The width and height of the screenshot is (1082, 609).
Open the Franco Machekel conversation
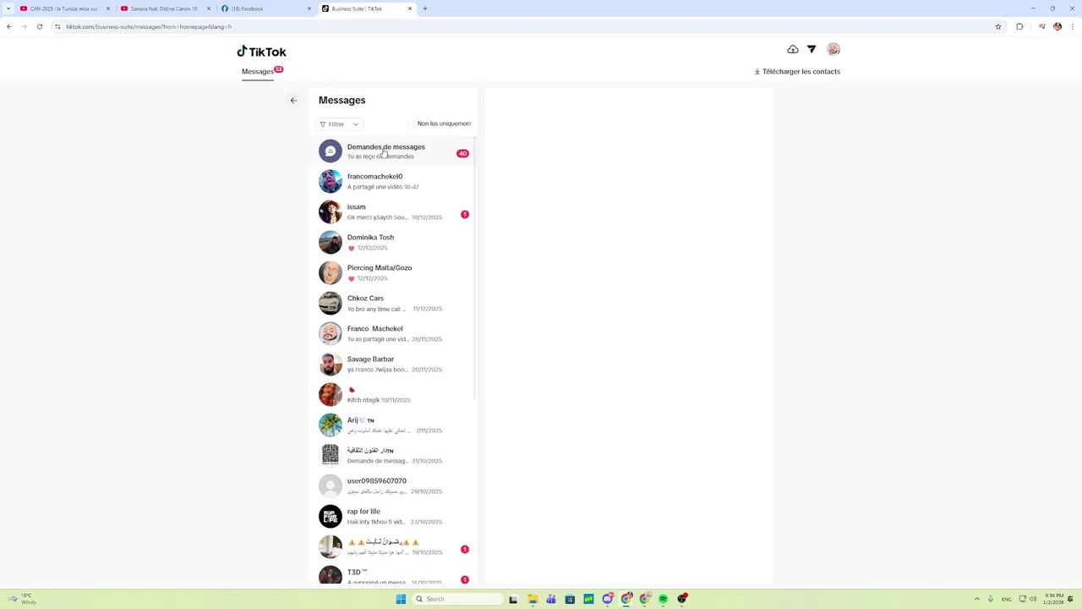[x=393, y=333]
